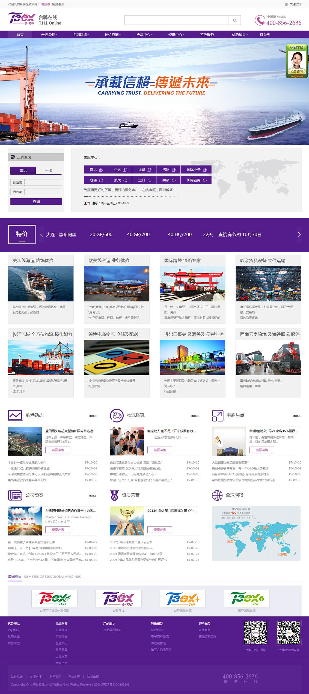Viewport: 309px width, 694px height.
Task: Click the 请登录 link
Action: pyautogui.click(x=46, y=4)
